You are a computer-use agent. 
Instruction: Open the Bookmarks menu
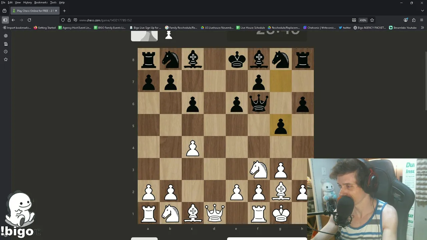pyautogui.click(x=41, y=2)
